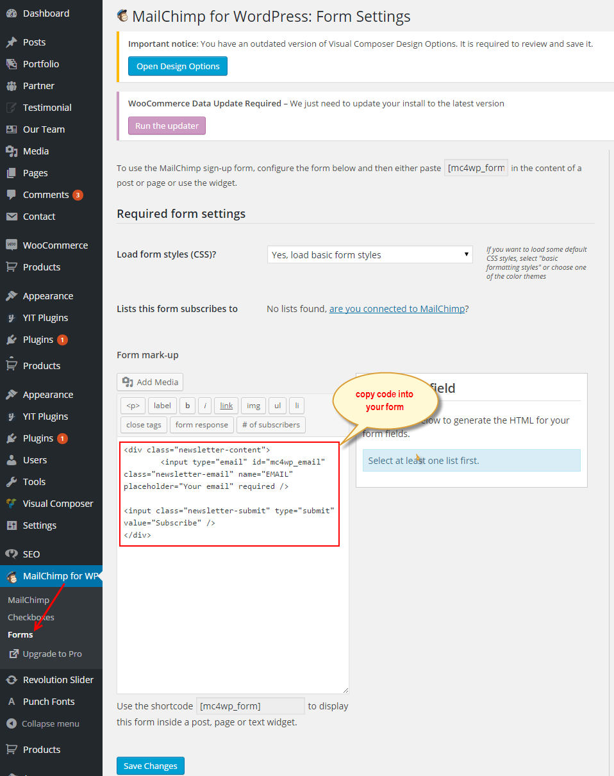Image resolution: width=614 pixels, height=776 pixels.
Task: Click the 'Select at least one list first.' notice
Action: pyautogui.click(x=472, y=461)
